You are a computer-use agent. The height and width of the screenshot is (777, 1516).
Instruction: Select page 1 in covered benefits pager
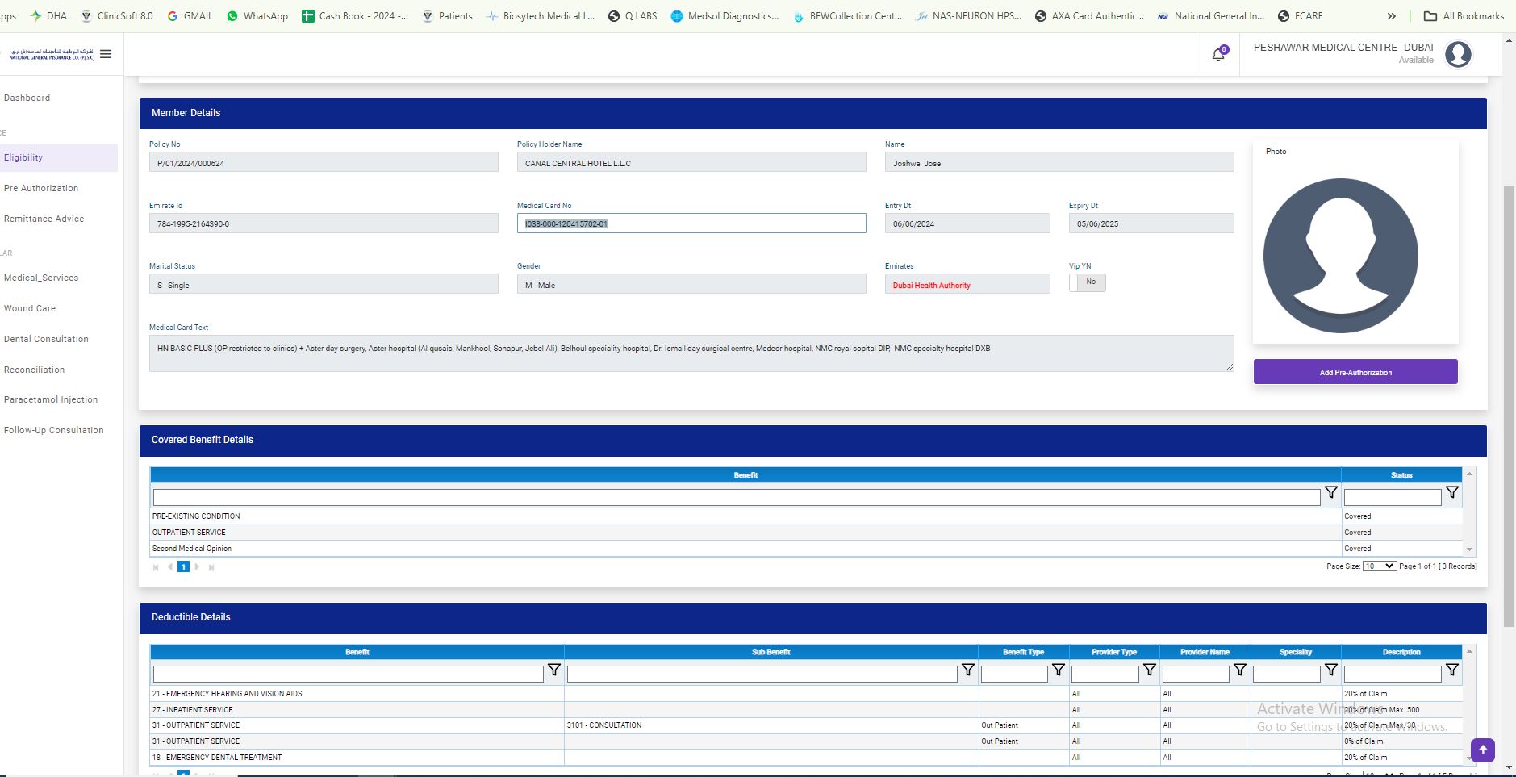[x=183, y=567]
